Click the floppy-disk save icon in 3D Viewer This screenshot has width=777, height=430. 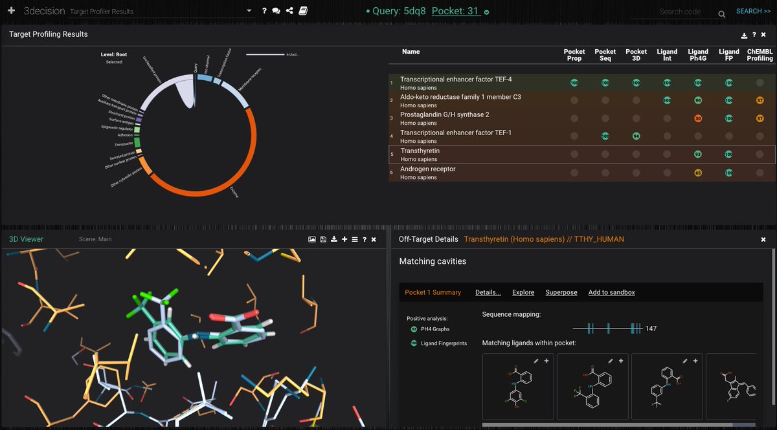pyautogui.click(x=323, y=239)
